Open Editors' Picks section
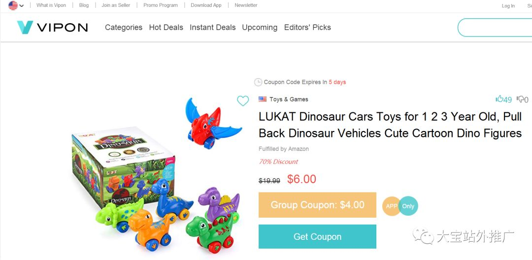Screen dimensions: 532x260 click(307, 28)
